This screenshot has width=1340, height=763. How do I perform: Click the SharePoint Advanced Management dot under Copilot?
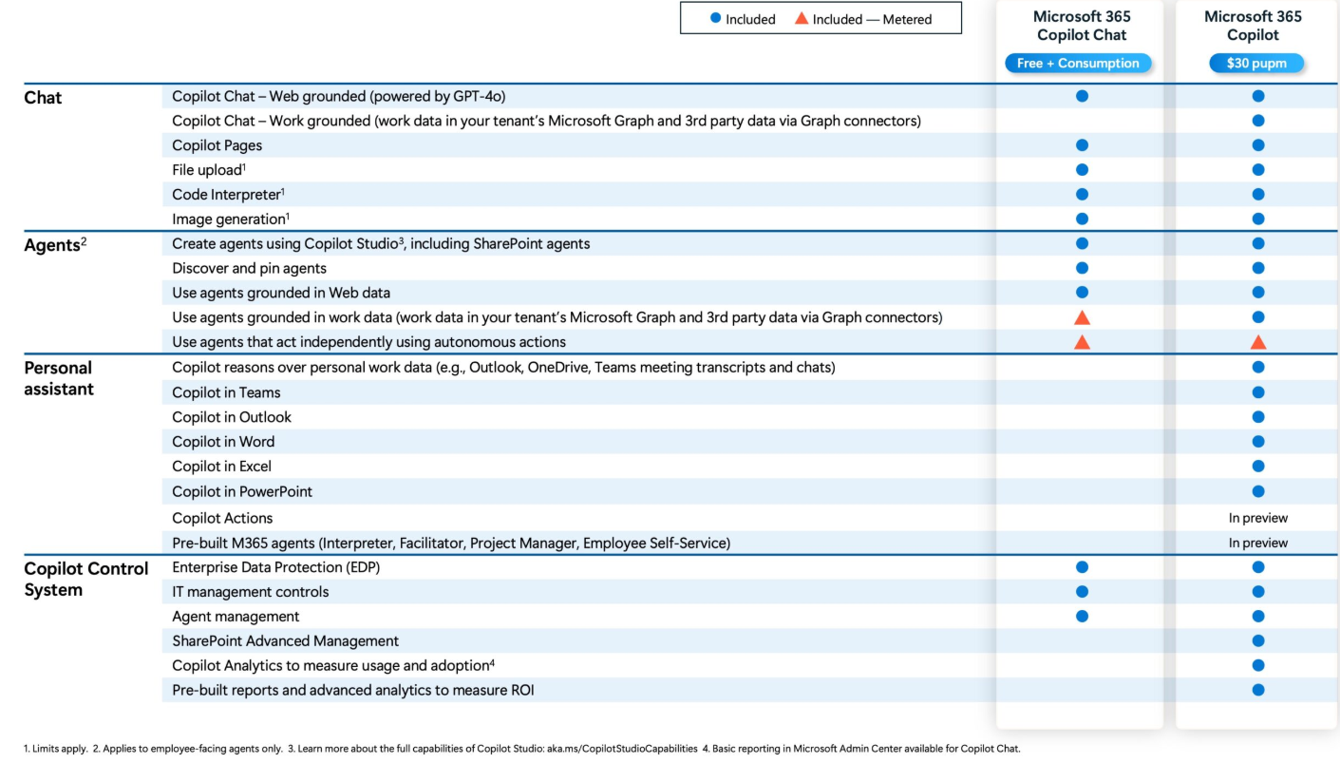pyautogui.click(x=1258, y=641)
